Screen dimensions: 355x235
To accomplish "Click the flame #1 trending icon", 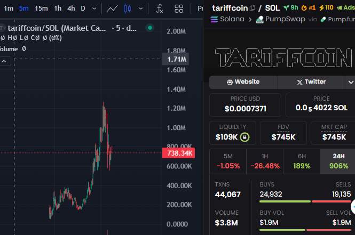I will pyautogui.click(x=309, y=7).
